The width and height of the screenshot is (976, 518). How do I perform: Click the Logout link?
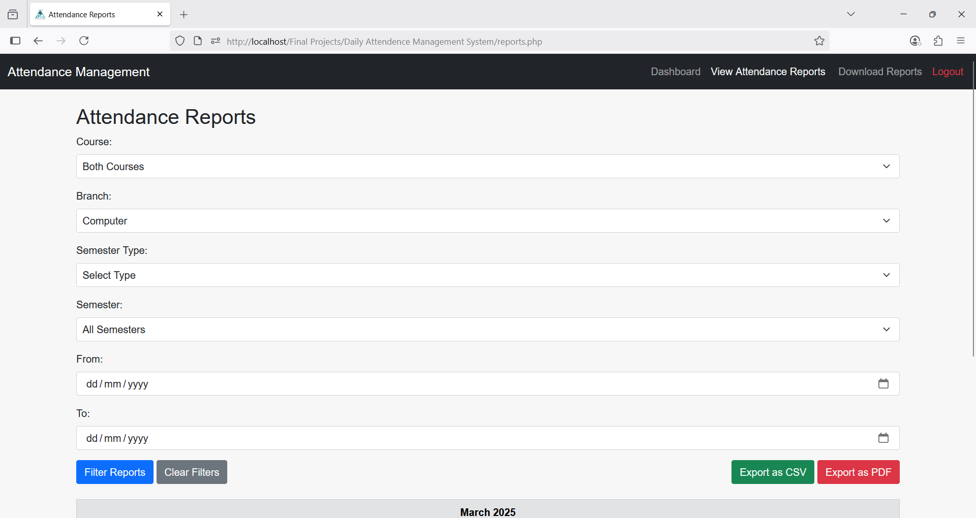[947, 72]
